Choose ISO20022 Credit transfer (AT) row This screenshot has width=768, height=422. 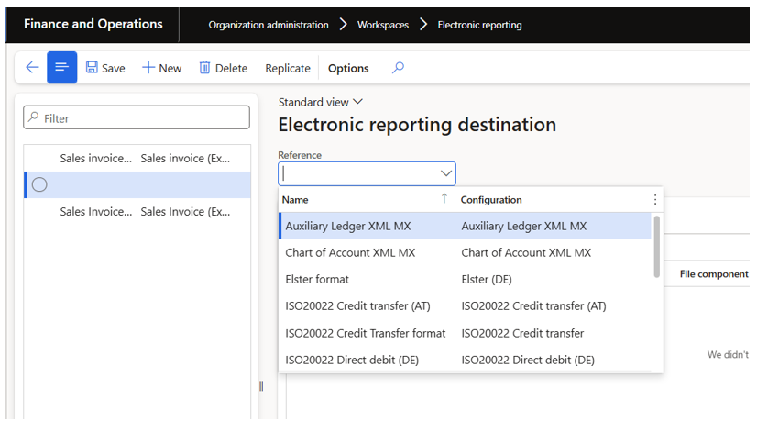click(466, 305)
